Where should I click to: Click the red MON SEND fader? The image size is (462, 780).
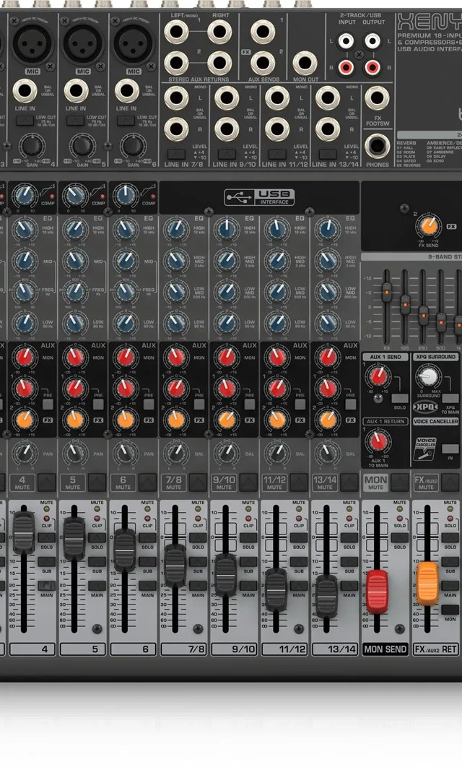point(377,591)
